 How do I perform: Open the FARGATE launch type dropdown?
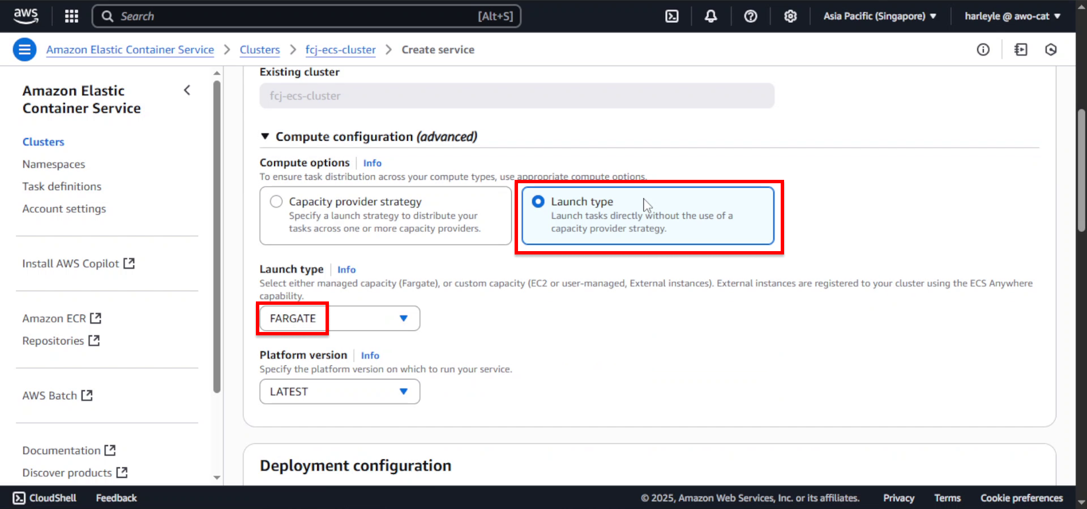click(x=340, y=318)
